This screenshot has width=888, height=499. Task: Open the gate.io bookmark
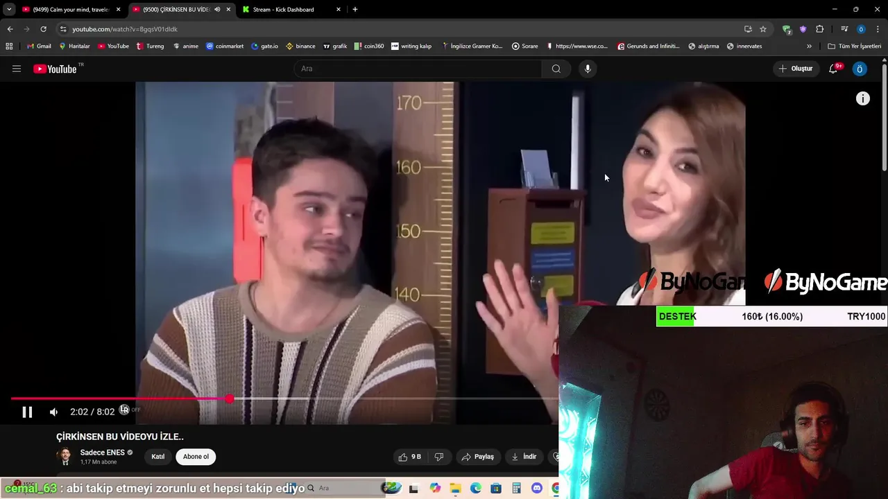pyautogui.click(x=264, y=46)
